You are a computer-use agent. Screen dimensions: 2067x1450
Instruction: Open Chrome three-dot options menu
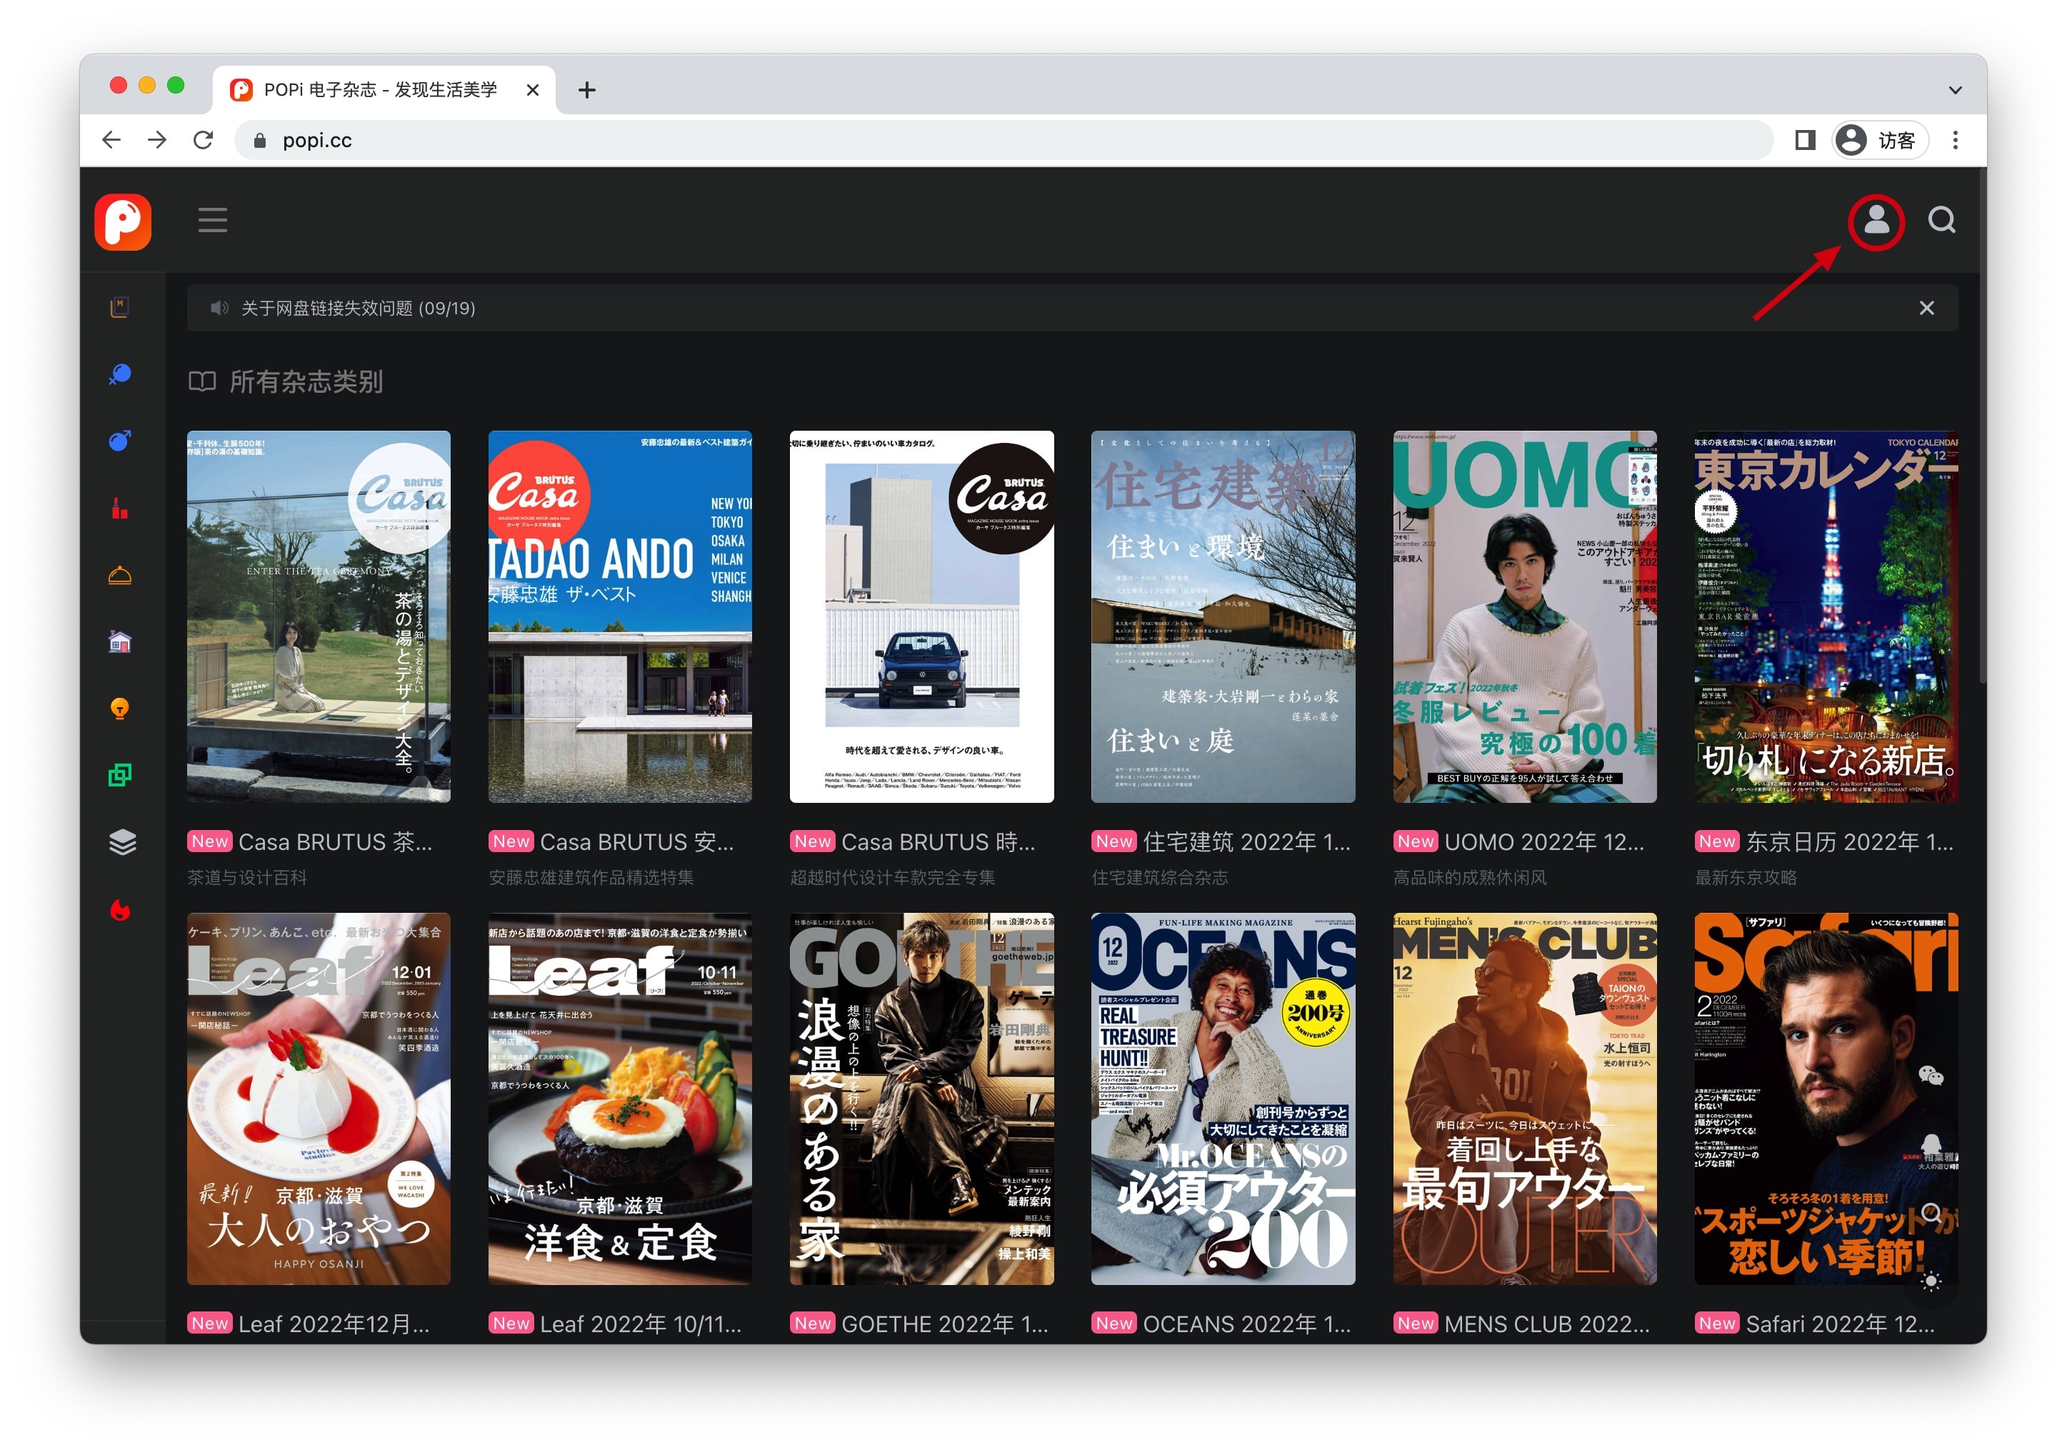pyautogui.click(x=1954, y=141)
